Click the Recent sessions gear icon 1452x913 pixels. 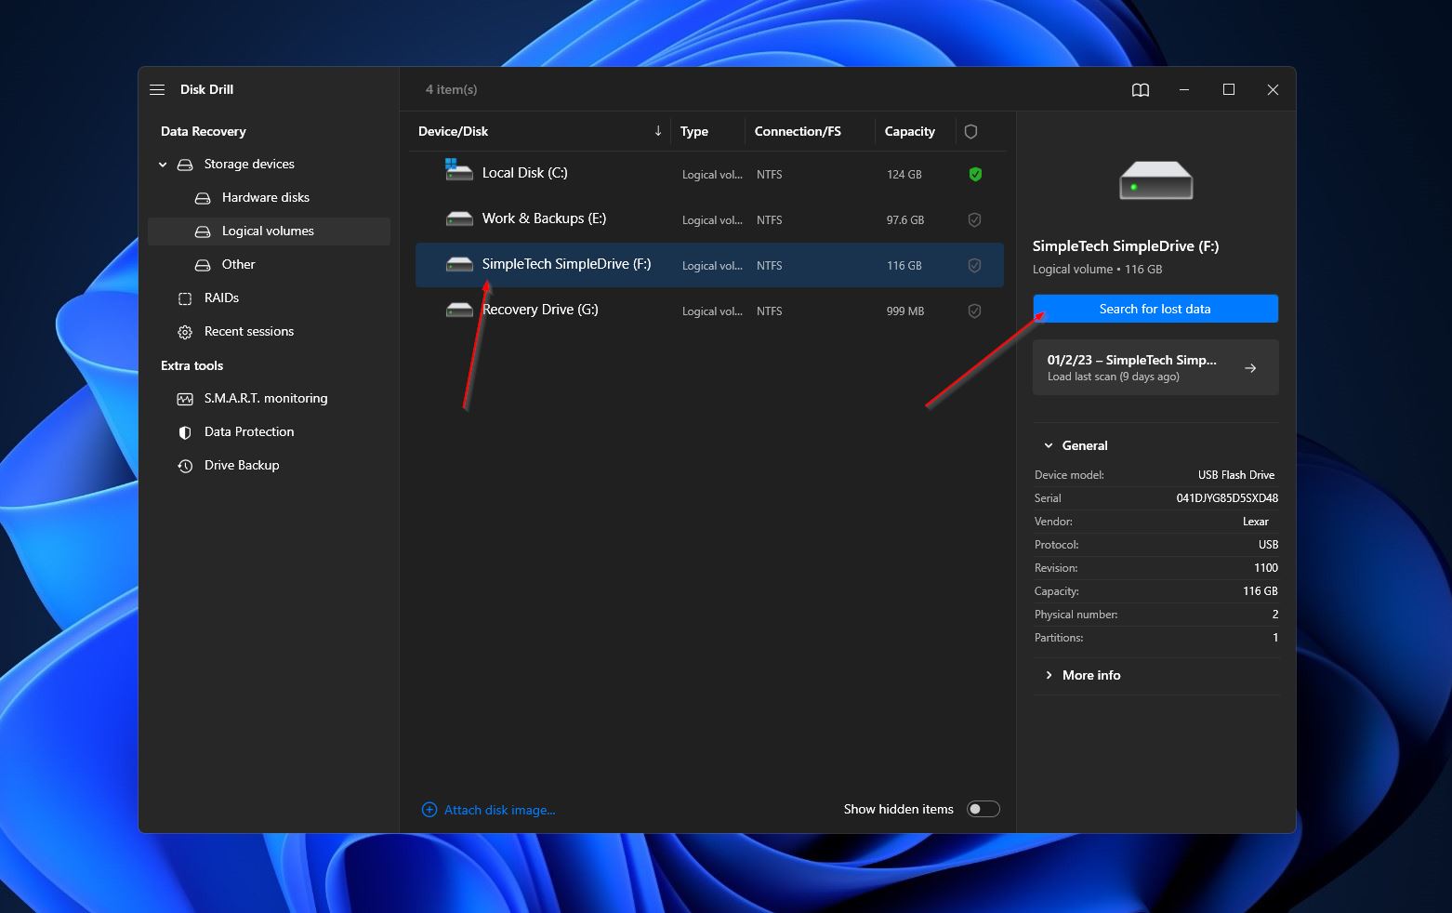coord(185,332)
